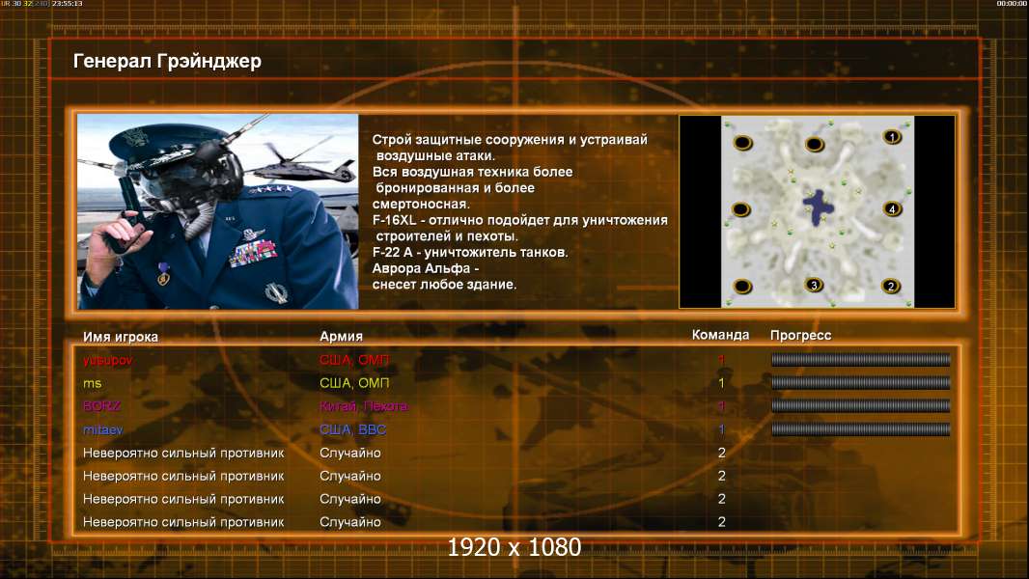The image size is (1029, 579).
Task: Click the "Генерал Грэйнджер" title text
Action: pyautogui.click(x=167, y=62)
